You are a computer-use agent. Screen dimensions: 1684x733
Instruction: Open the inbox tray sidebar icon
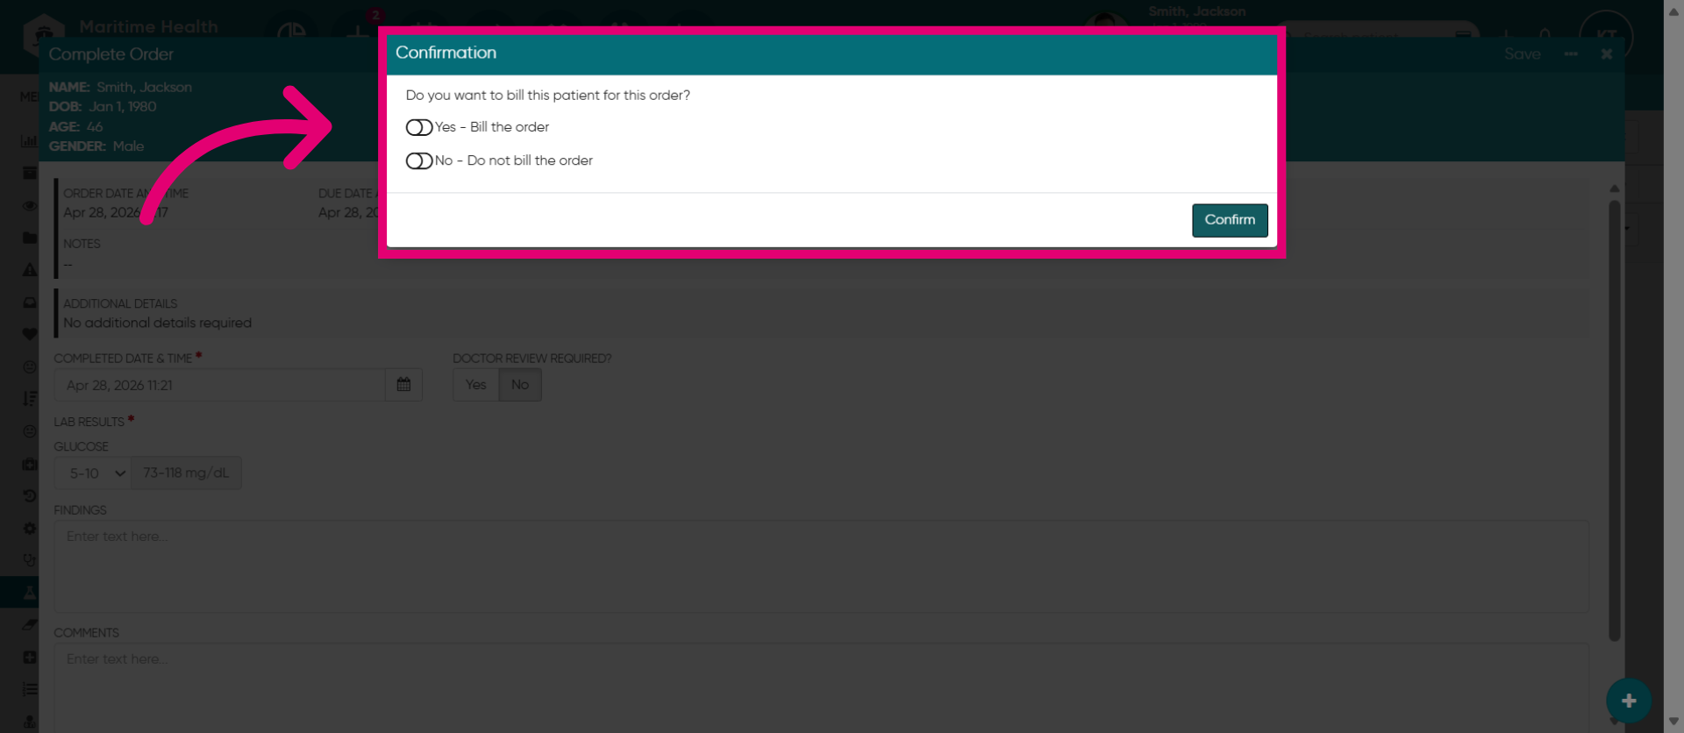[29, 302]
